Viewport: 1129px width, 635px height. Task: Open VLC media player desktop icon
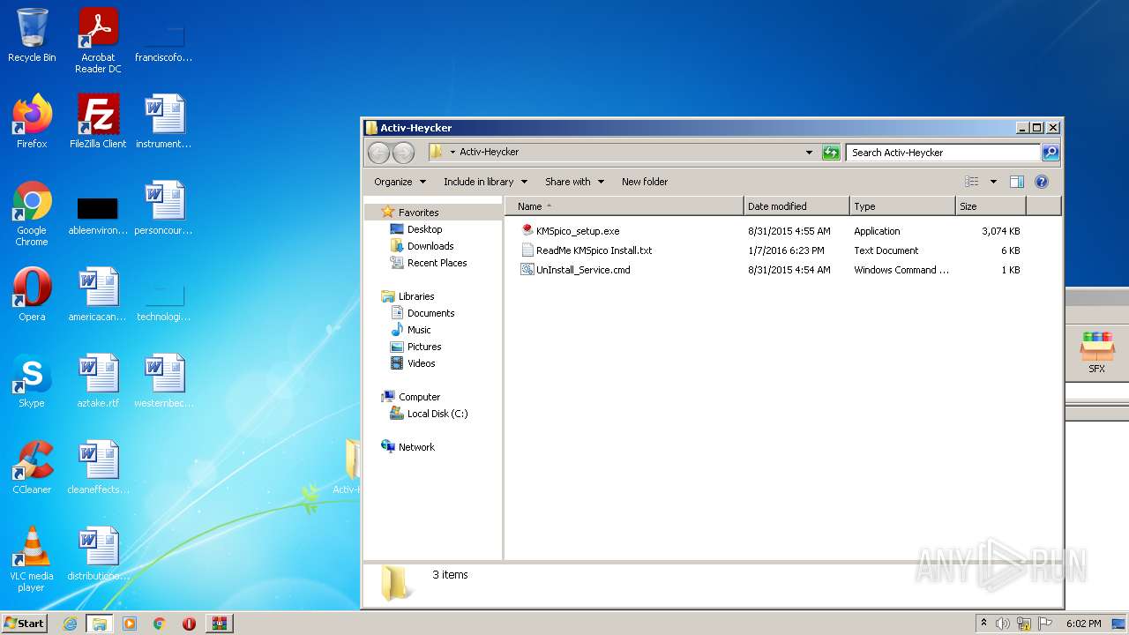(x=32, y=559)
